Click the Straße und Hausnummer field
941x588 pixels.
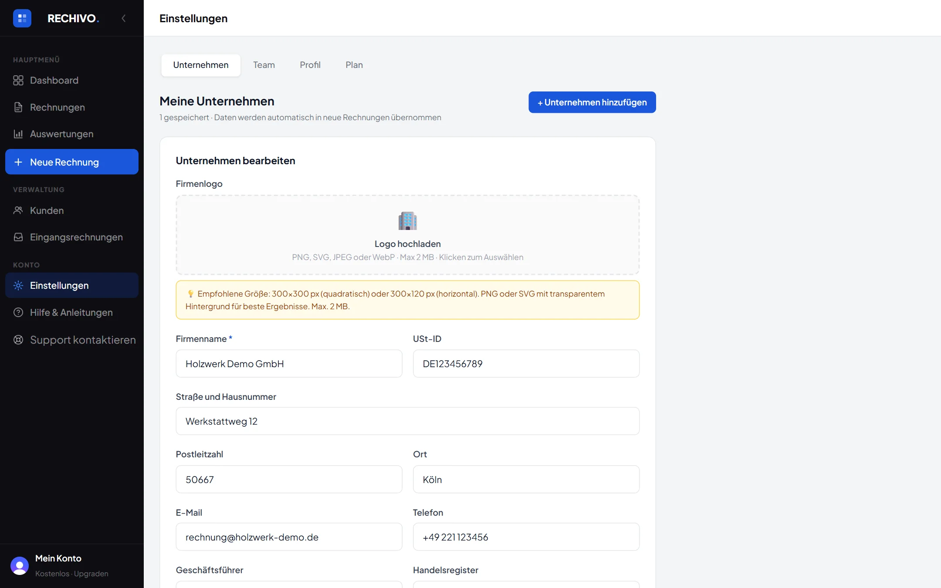coord(408,421)
